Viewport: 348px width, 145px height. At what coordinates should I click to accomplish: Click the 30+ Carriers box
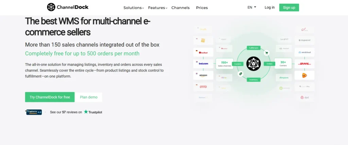tap(283, 64)
